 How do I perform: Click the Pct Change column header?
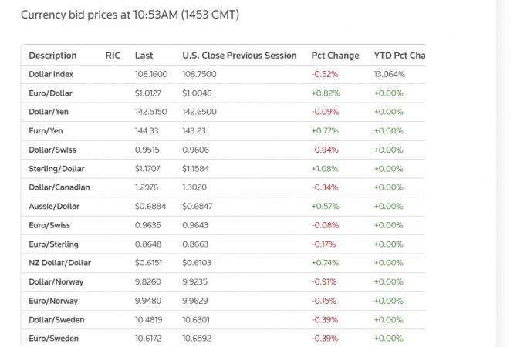coord(335,56)
